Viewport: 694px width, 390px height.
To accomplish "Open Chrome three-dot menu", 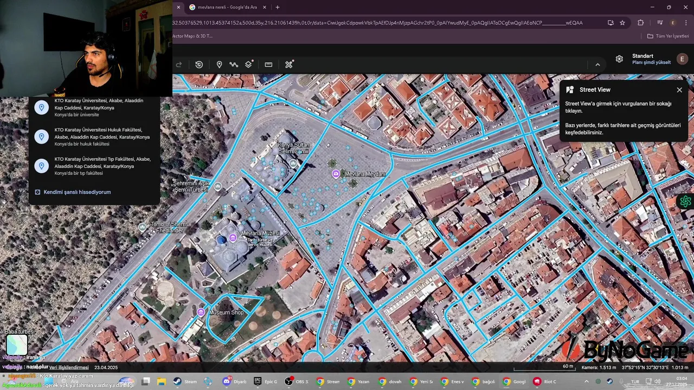I will pyautogui.click(x=686, y=23).
